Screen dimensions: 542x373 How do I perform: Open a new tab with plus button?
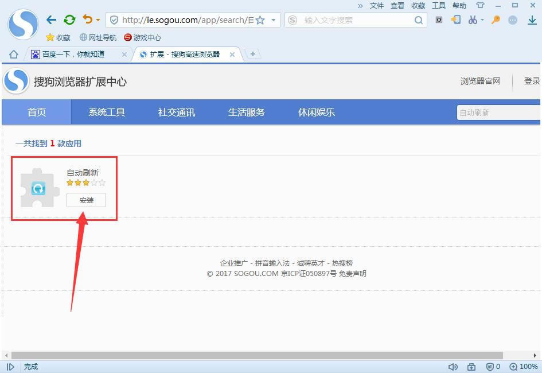[253, 54]
